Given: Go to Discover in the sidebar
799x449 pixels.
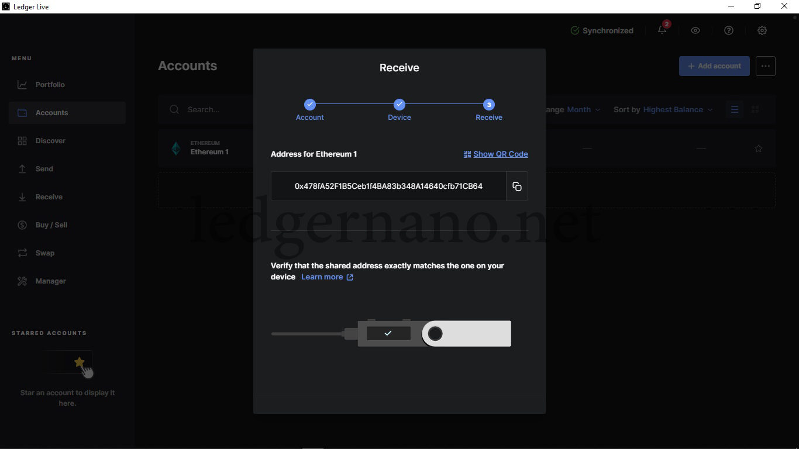Looking at the screenshot, I should click(67, 141).
